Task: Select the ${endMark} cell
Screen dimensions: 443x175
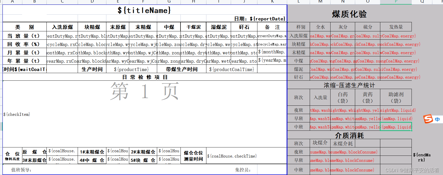Action: click(421, 157)
